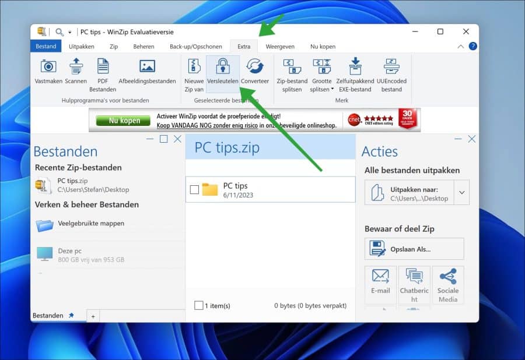Click the PC tips folder icon
The height and width of the screenshot is (360, 525).
(210, 189)
